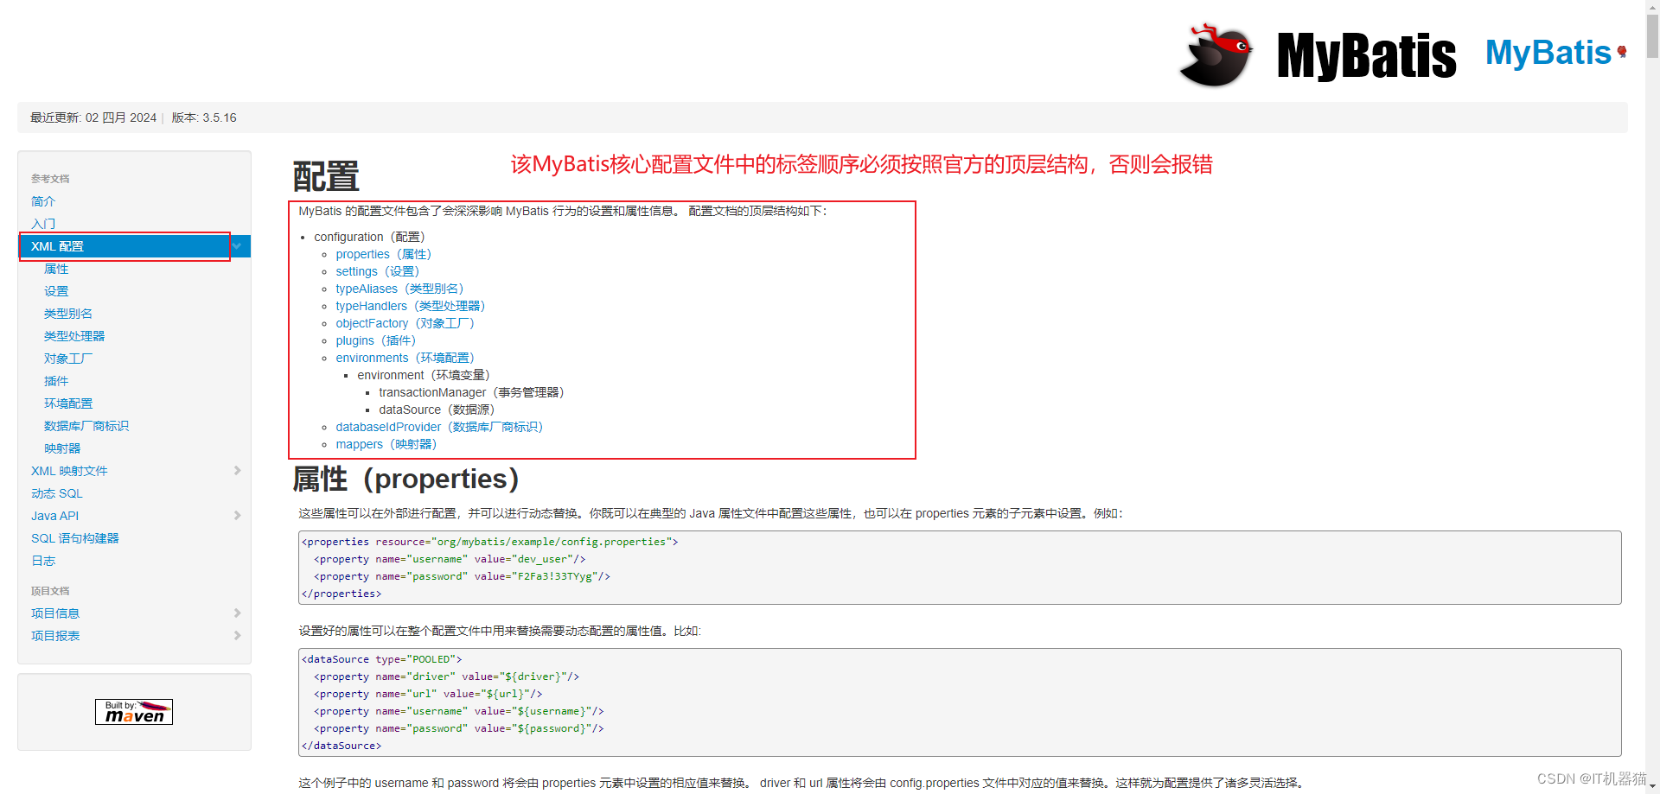Image resolution: width=1660 pixels, height=794 pixels.
Task: Click the vertical page scrollbar thumb
Action: tap(1652, 36)
